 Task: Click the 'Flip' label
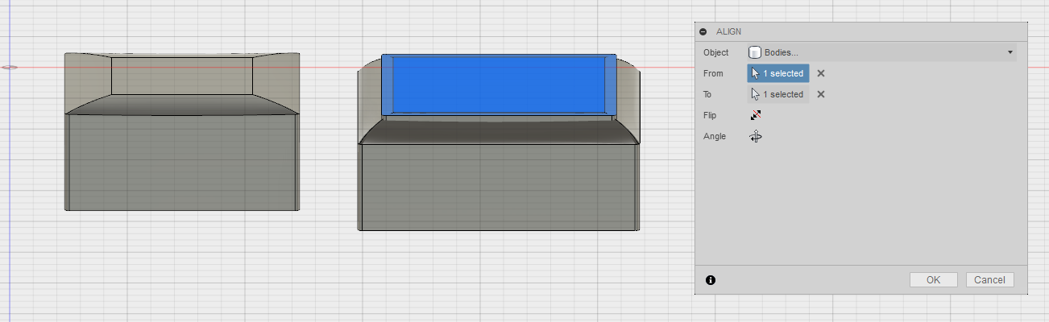point(710,115)
